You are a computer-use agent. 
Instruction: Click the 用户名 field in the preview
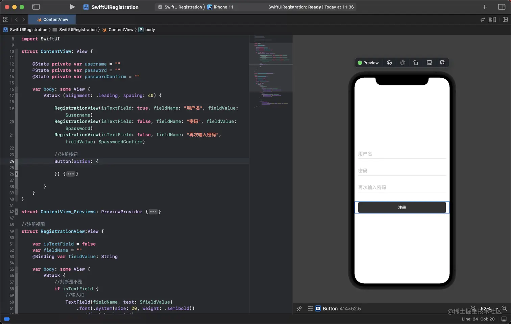pyautogui.click(x=402, y=154)
